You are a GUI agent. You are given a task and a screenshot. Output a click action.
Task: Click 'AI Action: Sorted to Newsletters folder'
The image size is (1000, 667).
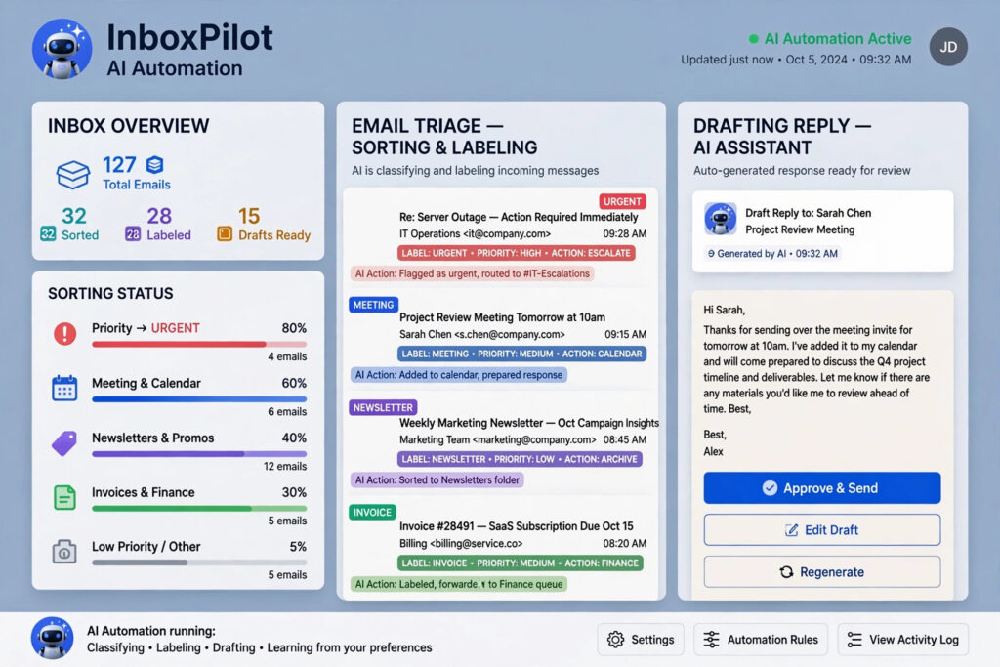point(437,480)
